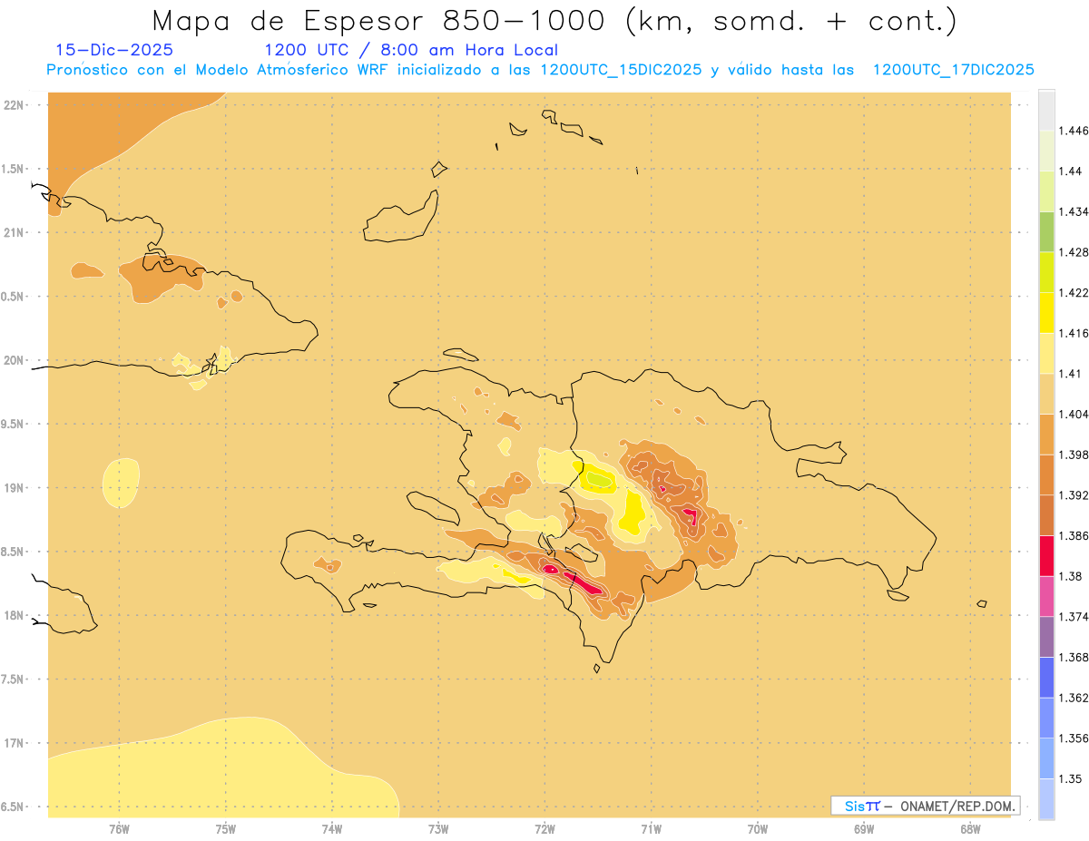Click the red legend swatch between 1.386 and 1.38
1089x841 pixels.
point(1046,556)
